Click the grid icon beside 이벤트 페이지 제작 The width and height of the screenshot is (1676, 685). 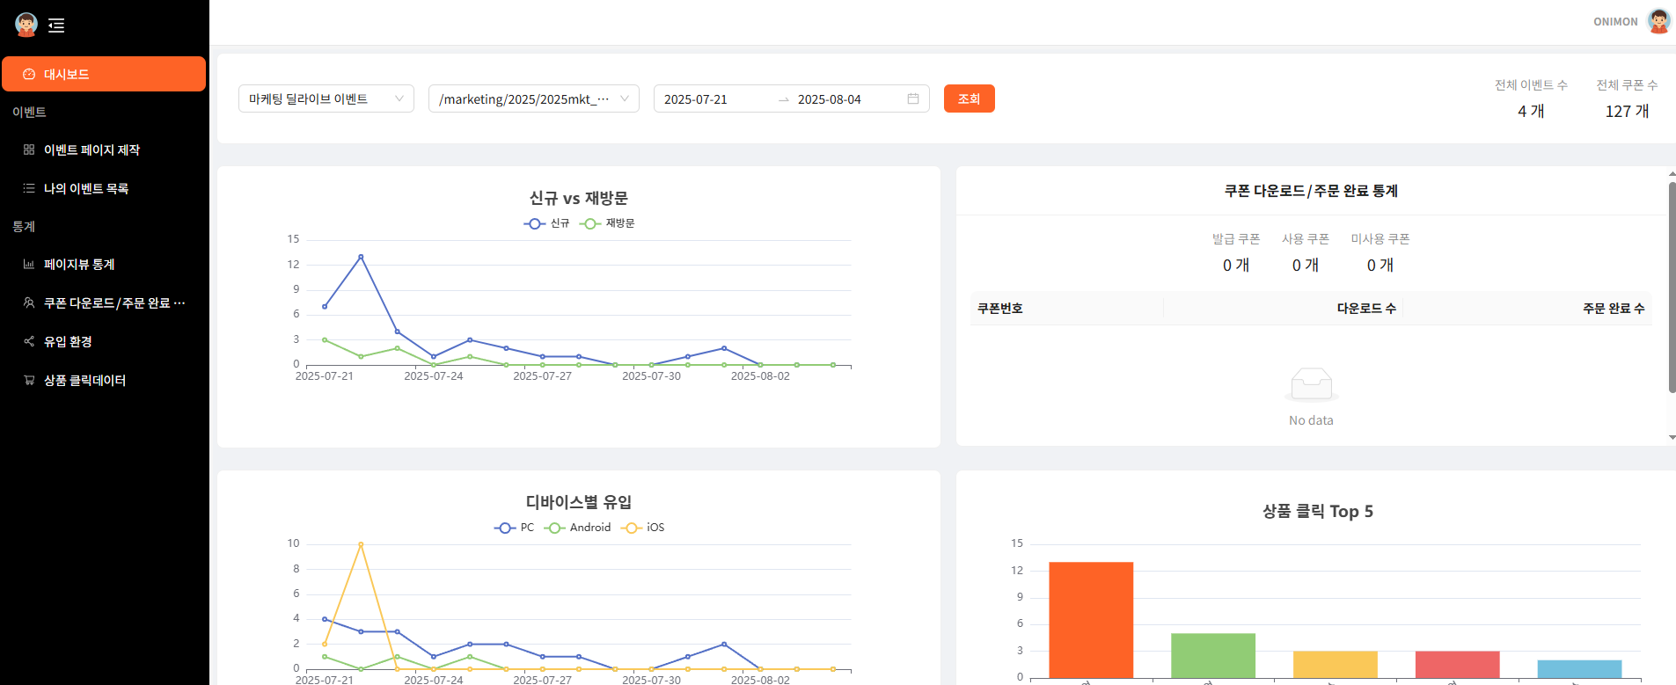pos(29,150)
